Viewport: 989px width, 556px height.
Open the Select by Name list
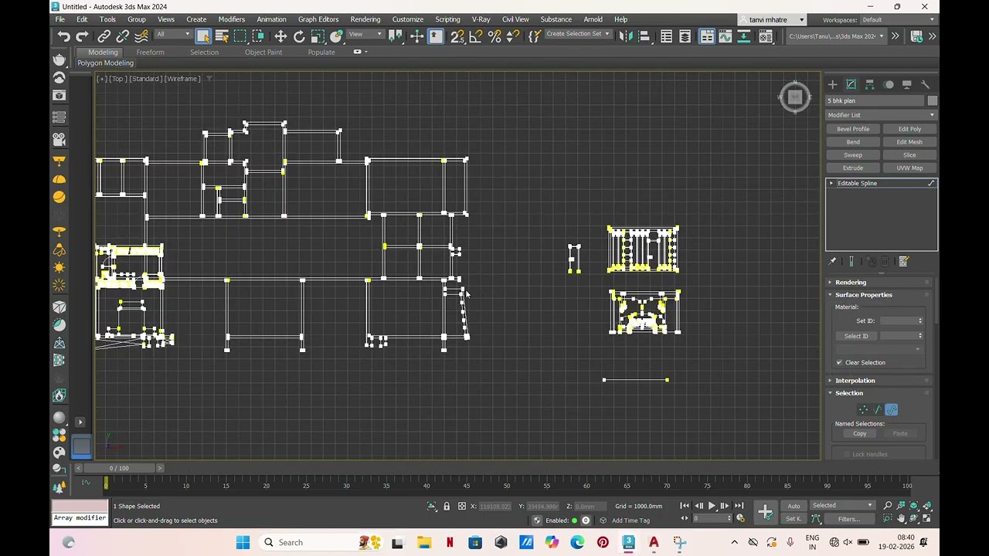[222, 36]
